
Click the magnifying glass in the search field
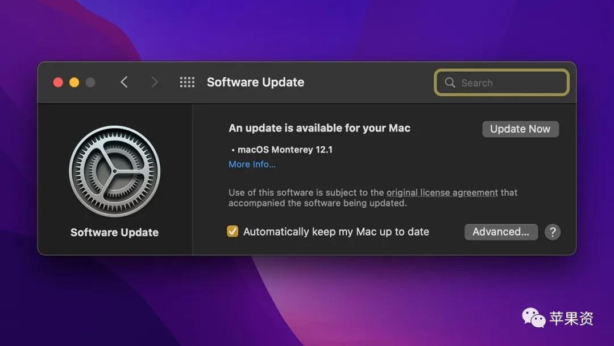coord(450,83)
